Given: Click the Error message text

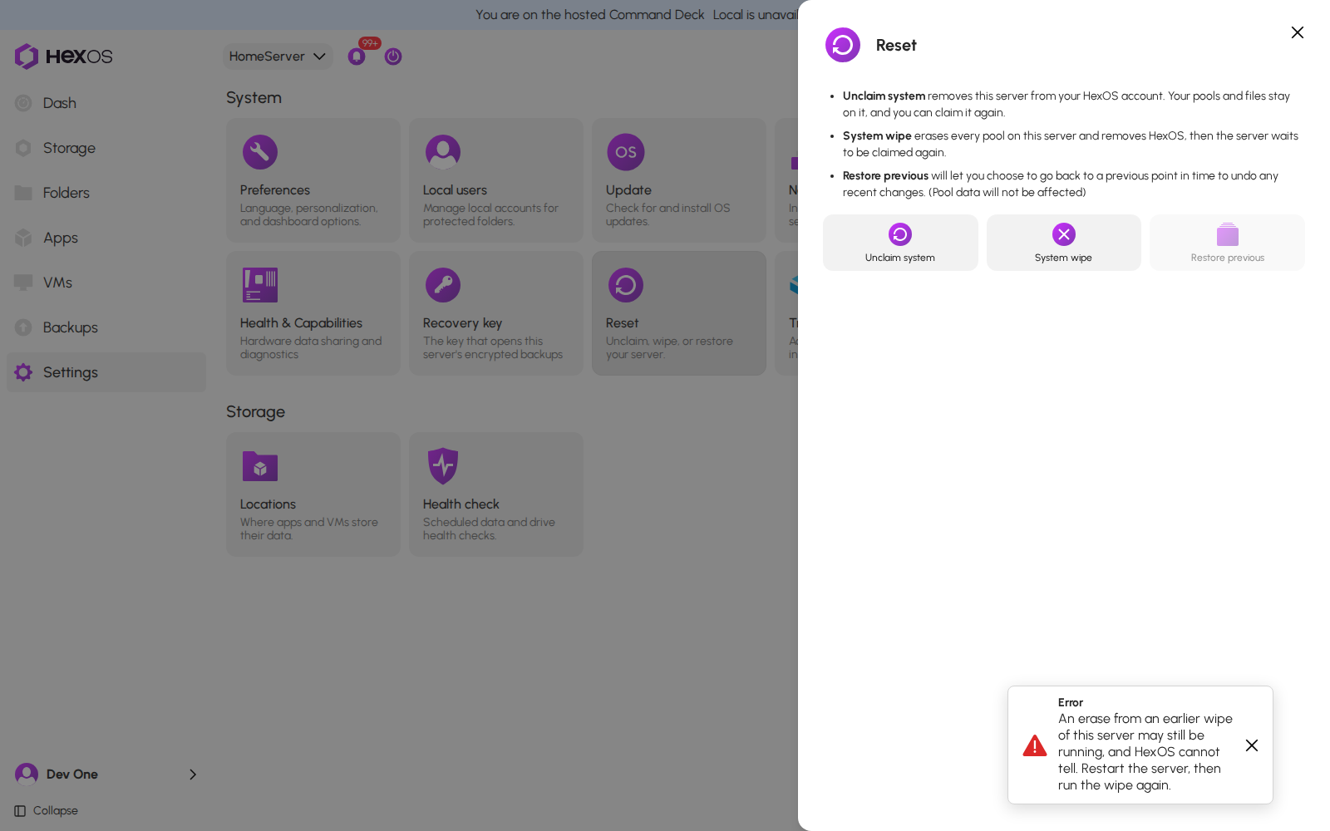Looking at the screenshot, I should tap(1145, 752).
